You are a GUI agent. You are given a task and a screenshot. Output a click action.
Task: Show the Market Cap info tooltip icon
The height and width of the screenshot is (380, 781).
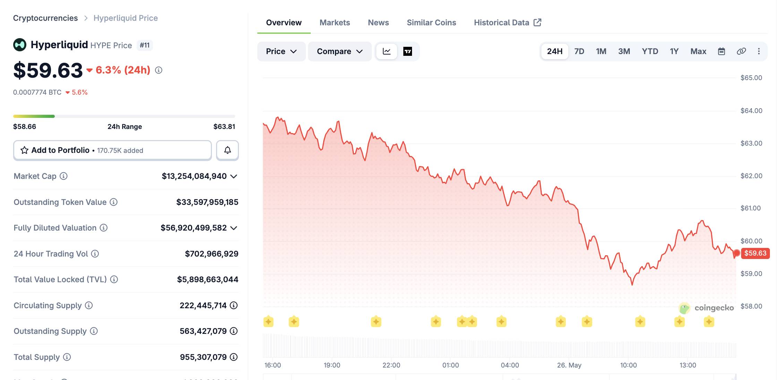coord(63,176)
